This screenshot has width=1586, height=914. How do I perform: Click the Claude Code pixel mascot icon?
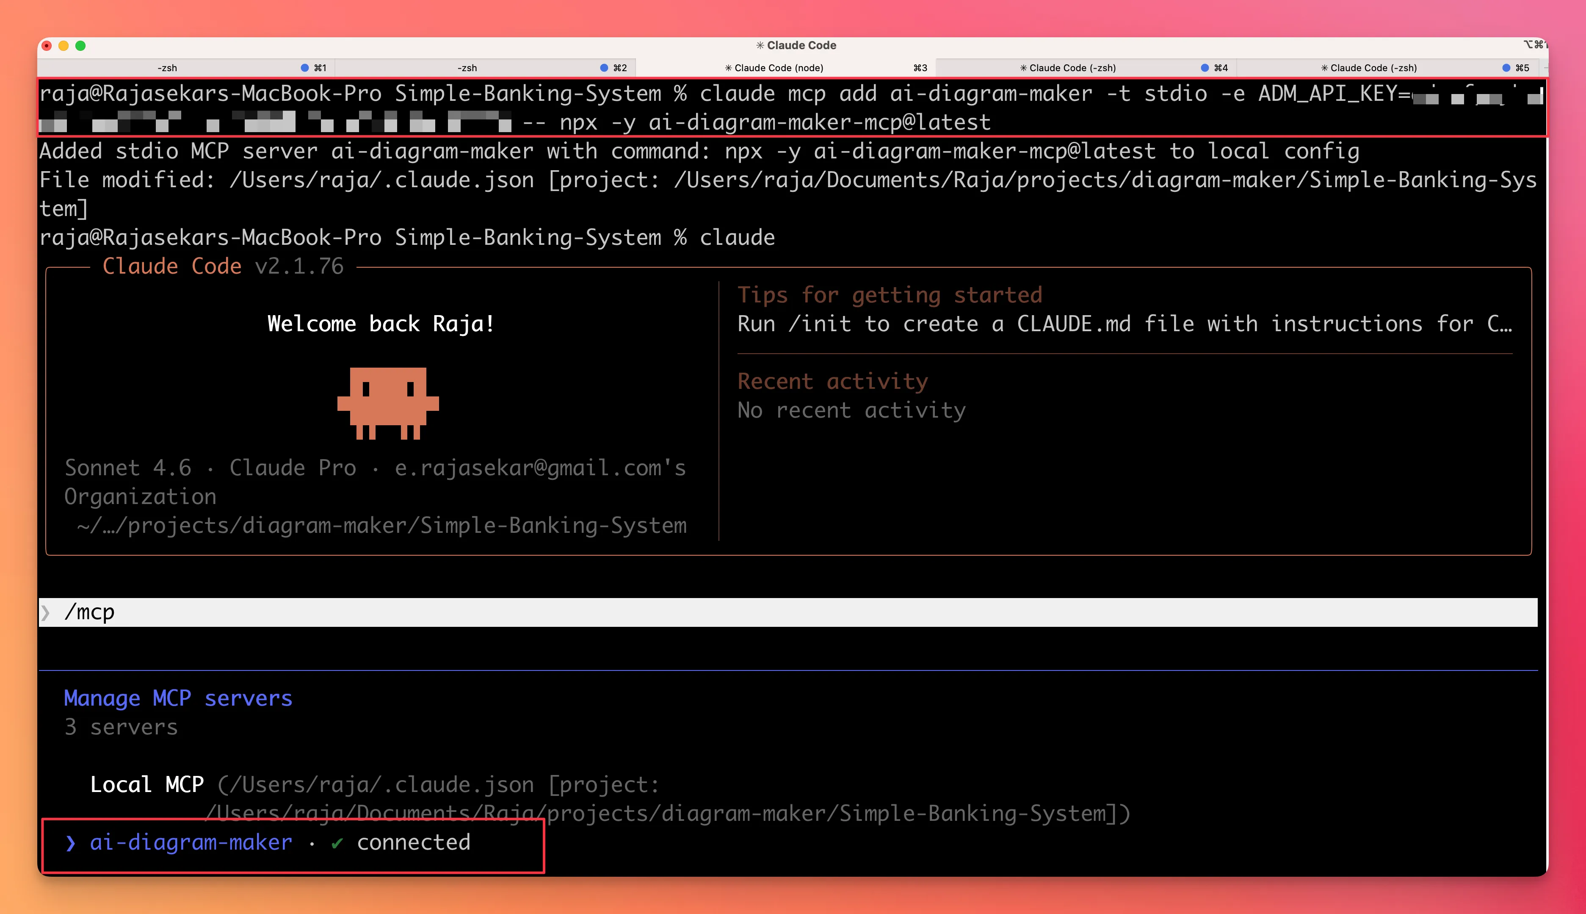coord(388,402)
